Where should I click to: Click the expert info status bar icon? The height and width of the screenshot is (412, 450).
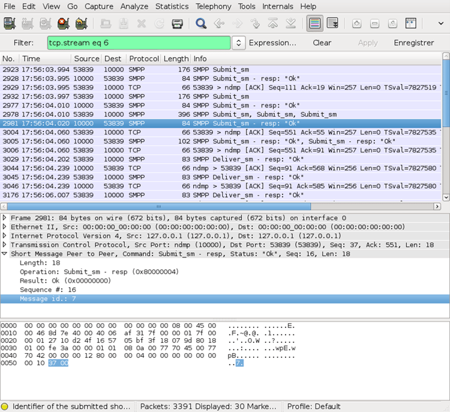click(5, 407)
